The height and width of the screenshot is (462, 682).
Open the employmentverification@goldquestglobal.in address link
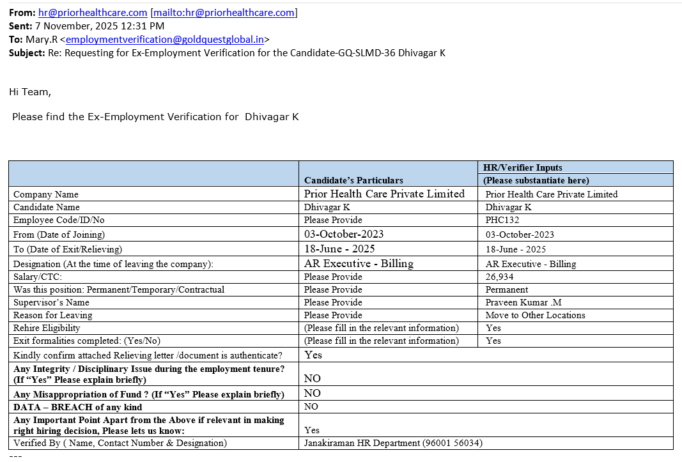[x=165, y=40]
